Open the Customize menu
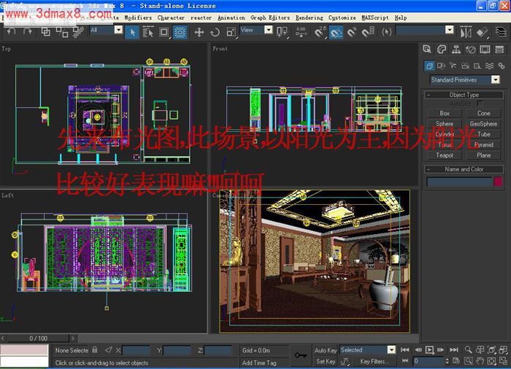 tap(342, 18)
